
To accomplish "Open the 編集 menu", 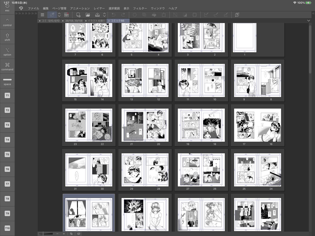I will point(46,8).
